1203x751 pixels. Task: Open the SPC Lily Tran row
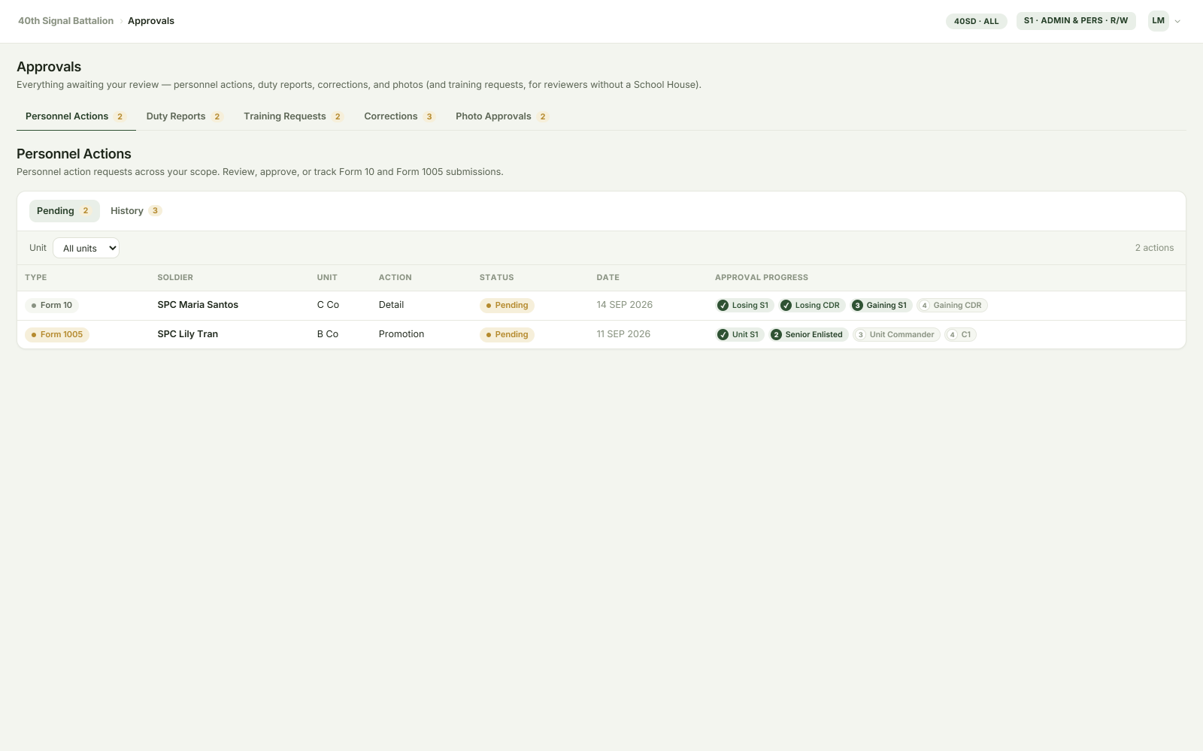[601, 335]
